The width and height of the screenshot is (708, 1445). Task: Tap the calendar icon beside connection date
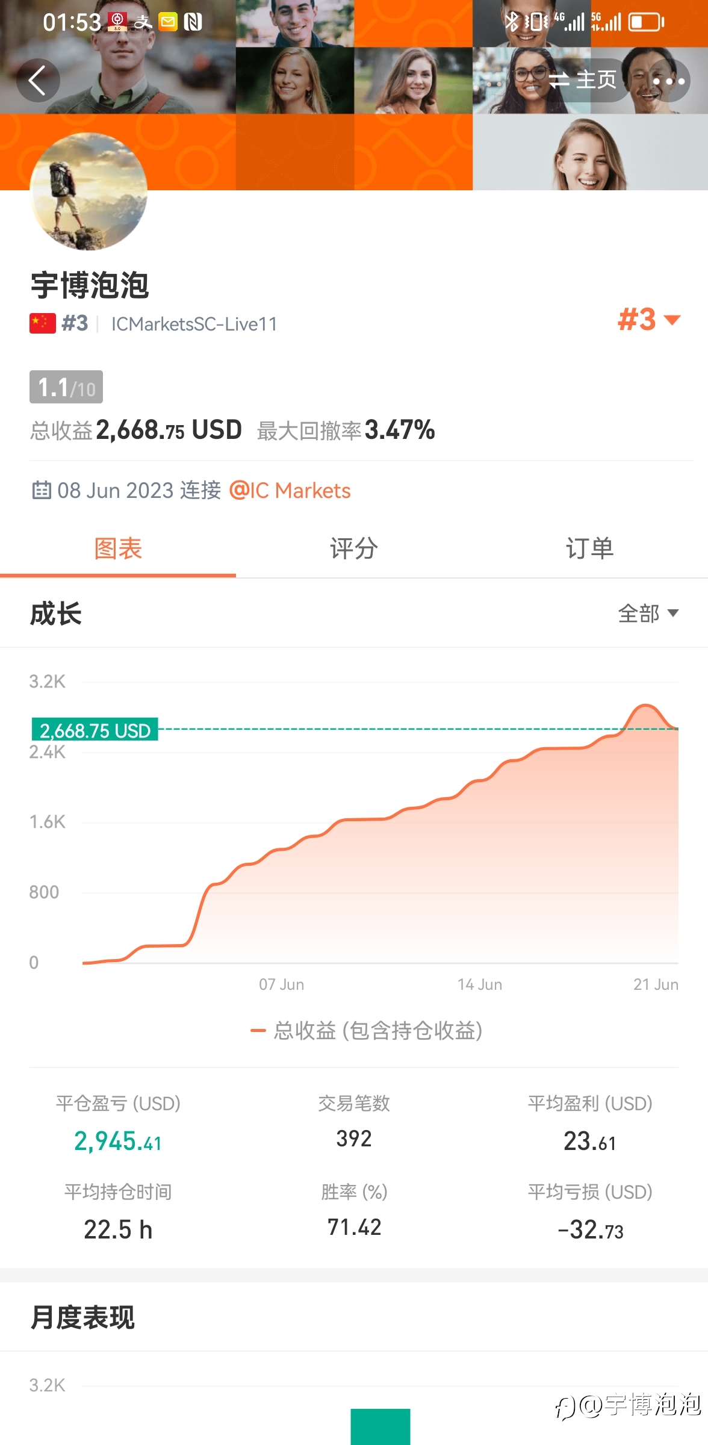(x=42, y=490)
